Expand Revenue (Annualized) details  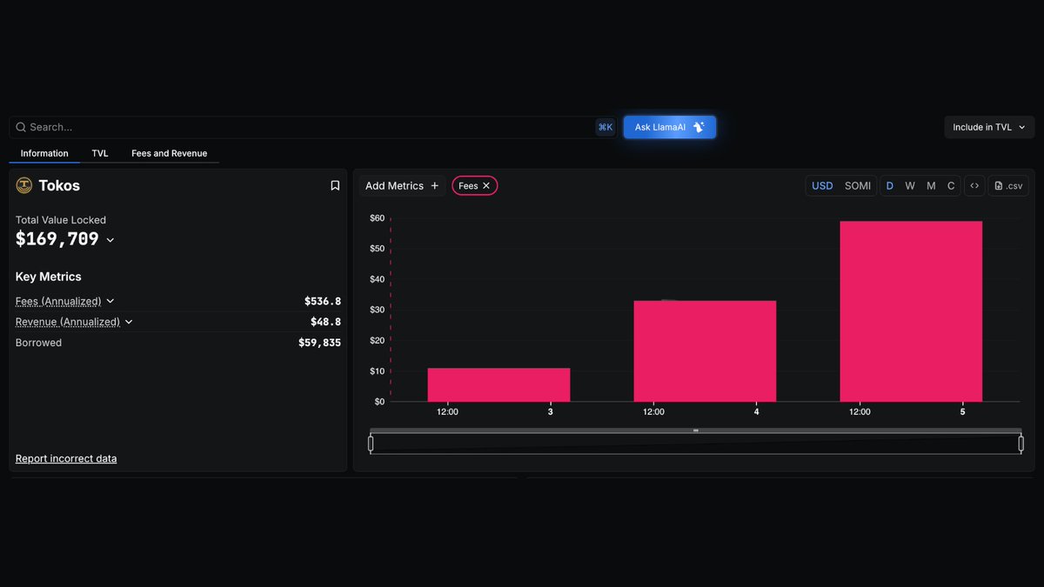129,322
